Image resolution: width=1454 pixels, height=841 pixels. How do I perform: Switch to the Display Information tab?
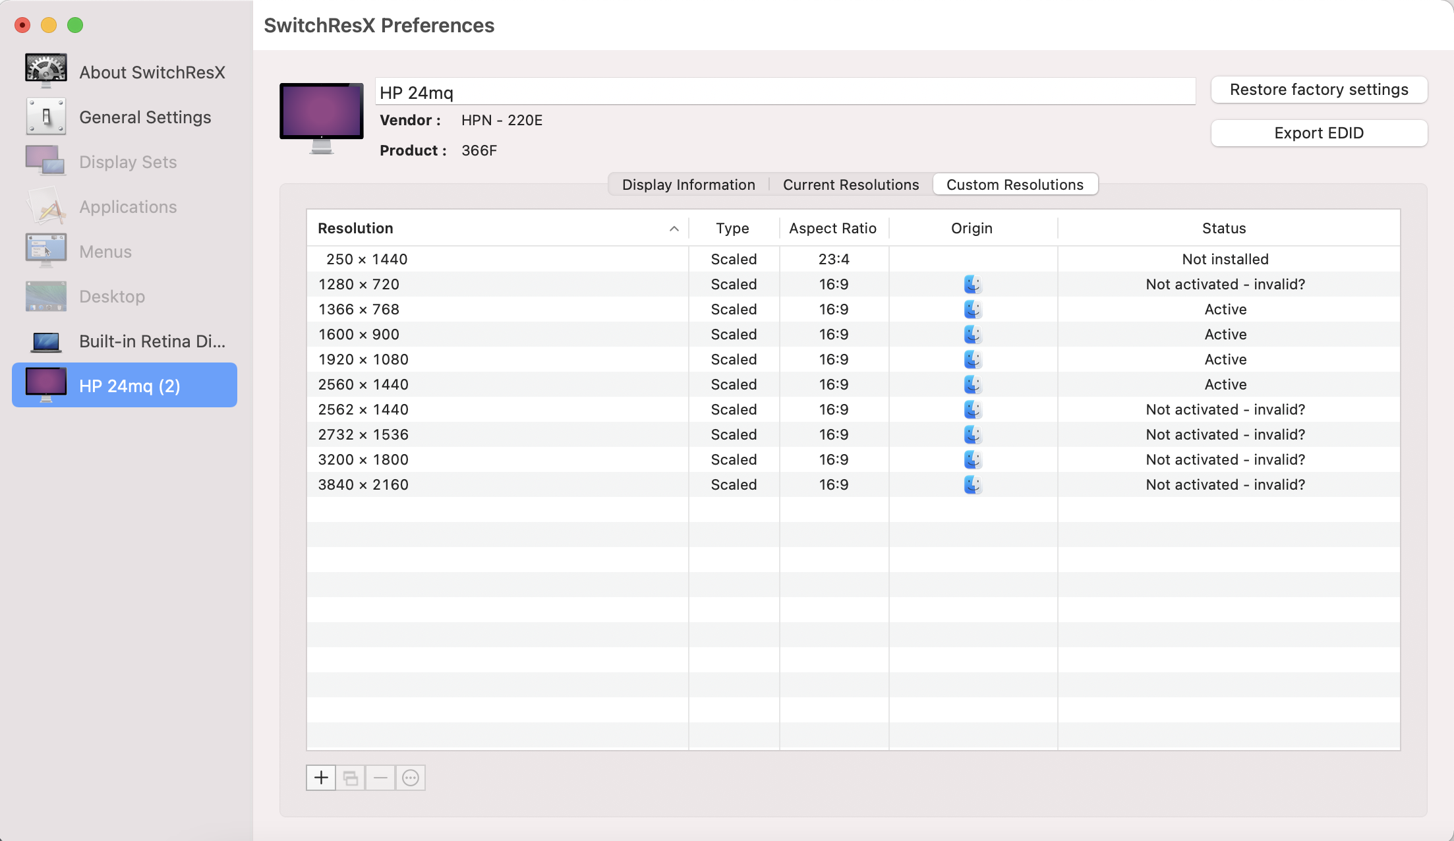coord(689,185)
